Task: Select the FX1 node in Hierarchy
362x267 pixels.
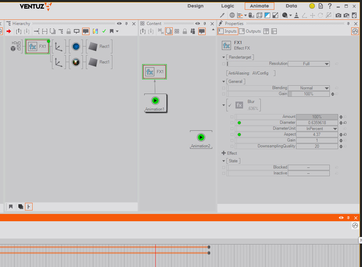Action: pos(37,46)
